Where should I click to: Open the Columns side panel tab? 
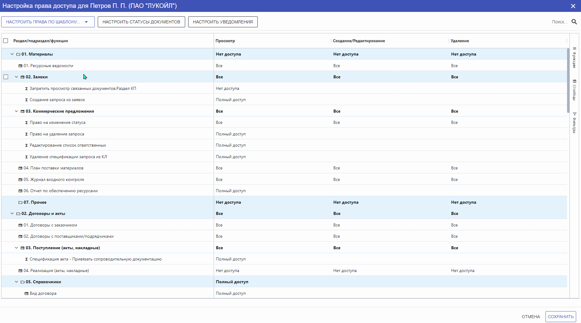pyautogui.click(x=574, y=90)
